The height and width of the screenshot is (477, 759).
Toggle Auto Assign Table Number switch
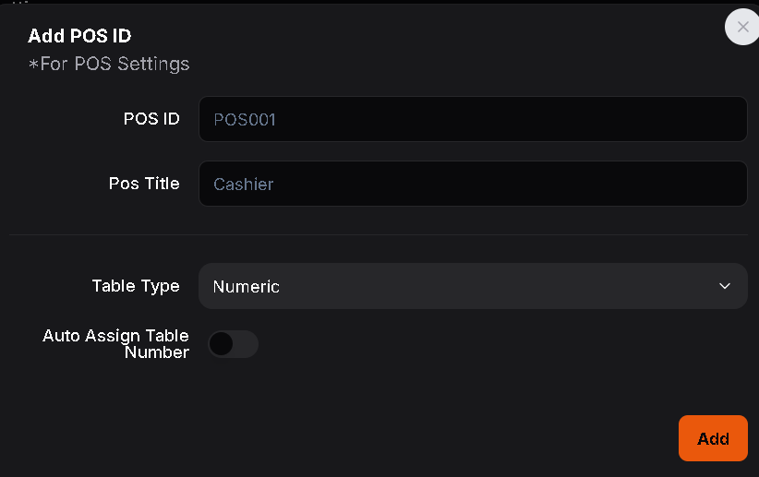pyautogui.click(x=233, y=344)
